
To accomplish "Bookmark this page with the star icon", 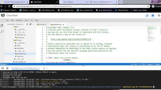I will pyautogui.click(x=148, y=6).
